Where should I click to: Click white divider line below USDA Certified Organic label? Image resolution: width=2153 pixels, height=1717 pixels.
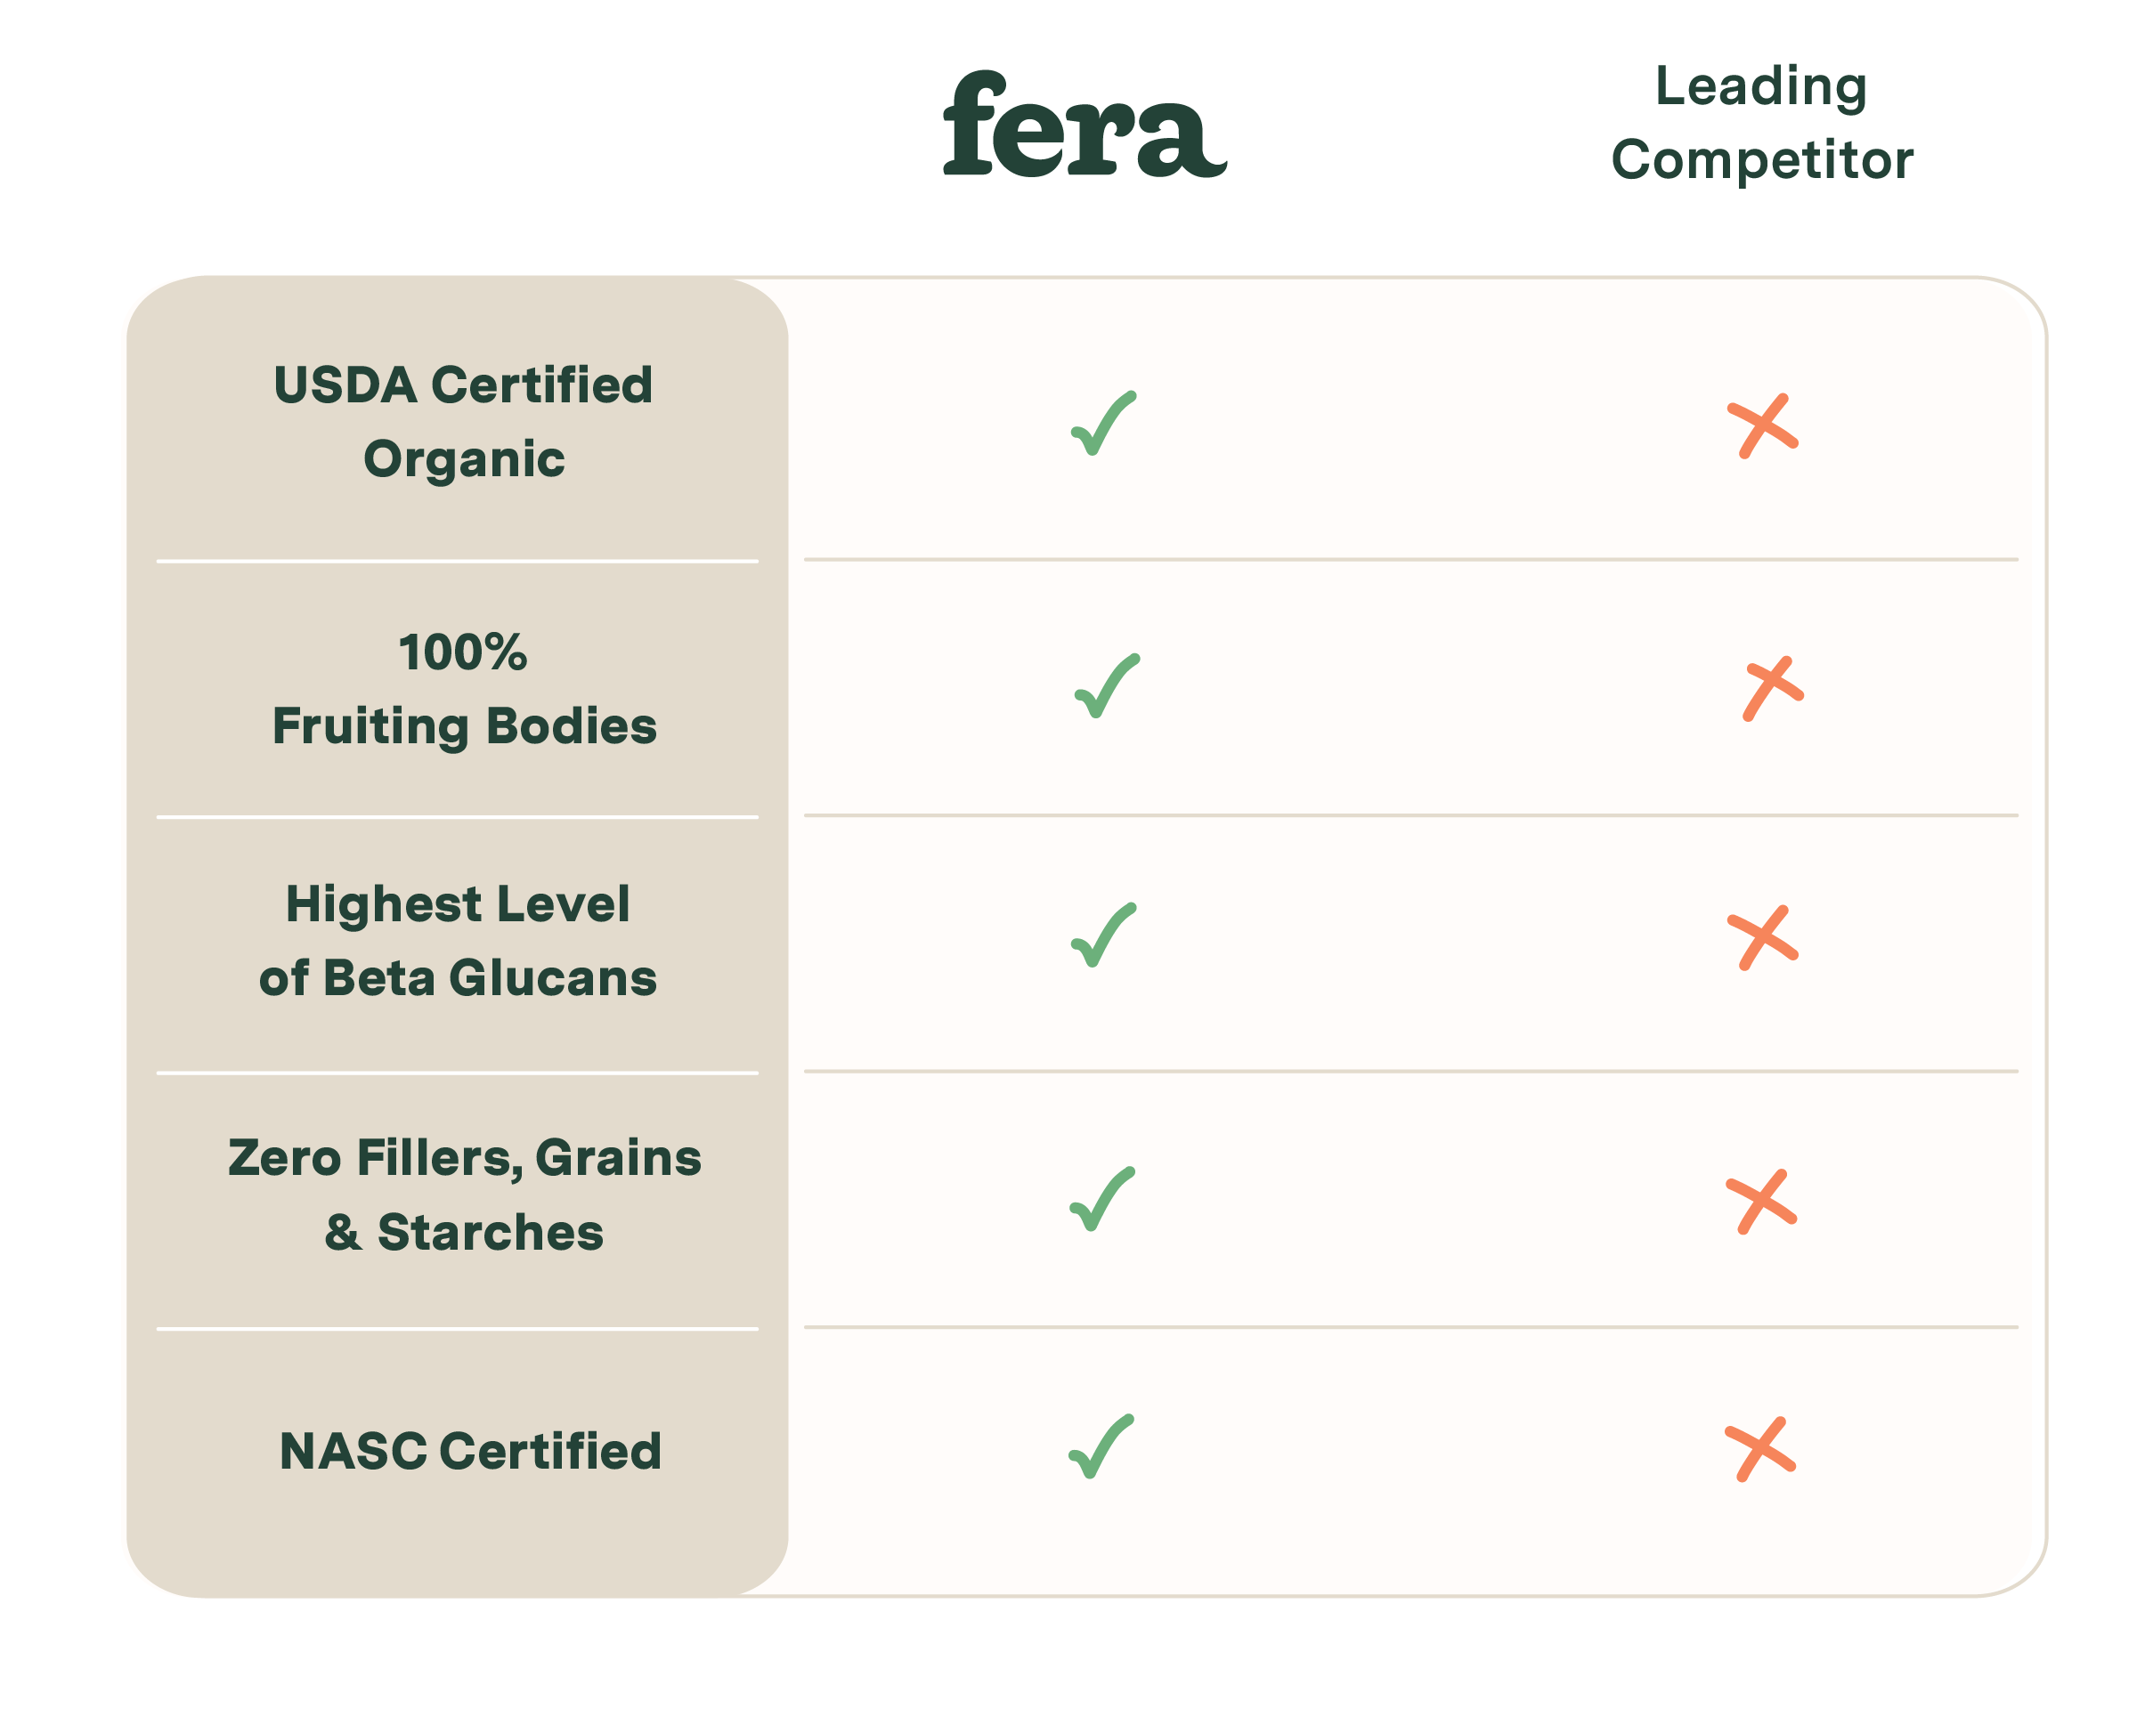pyautogui.click(x=458, y=561)
